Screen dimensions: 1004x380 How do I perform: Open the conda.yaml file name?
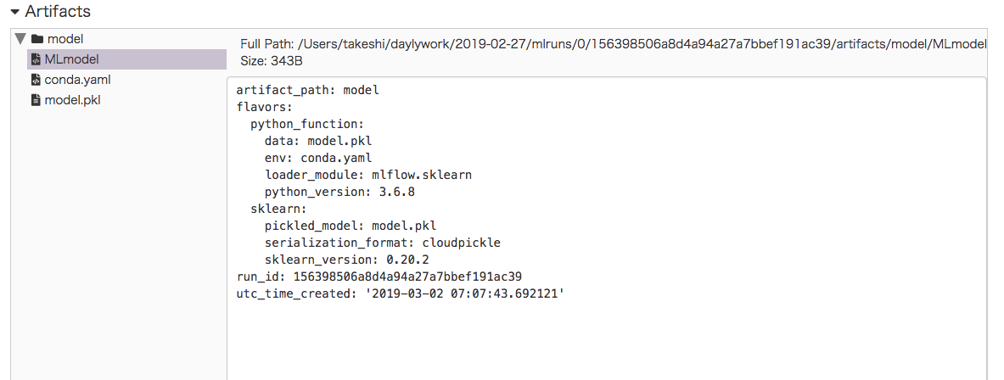coord(77,80)
